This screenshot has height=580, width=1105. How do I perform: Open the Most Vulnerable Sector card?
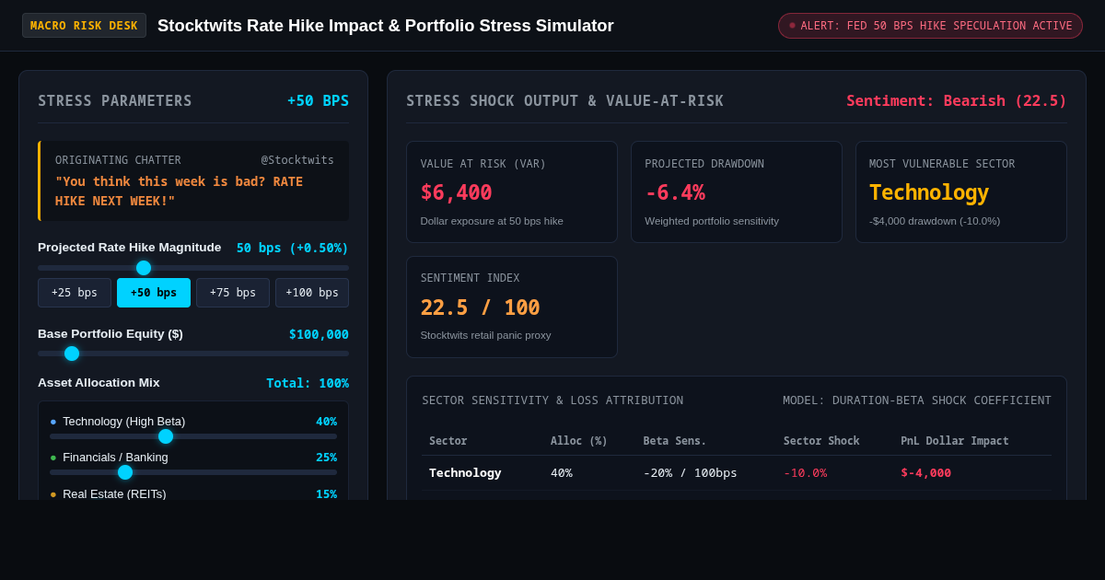click(x=961, y=191)
